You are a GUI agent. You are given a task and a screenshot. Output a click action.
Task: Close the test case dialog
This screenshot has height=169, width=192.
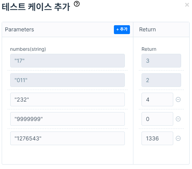point(187,5)
